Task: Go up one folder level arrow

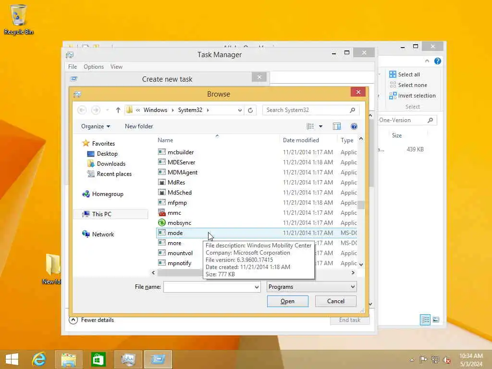Action: (x=118, y=110)
